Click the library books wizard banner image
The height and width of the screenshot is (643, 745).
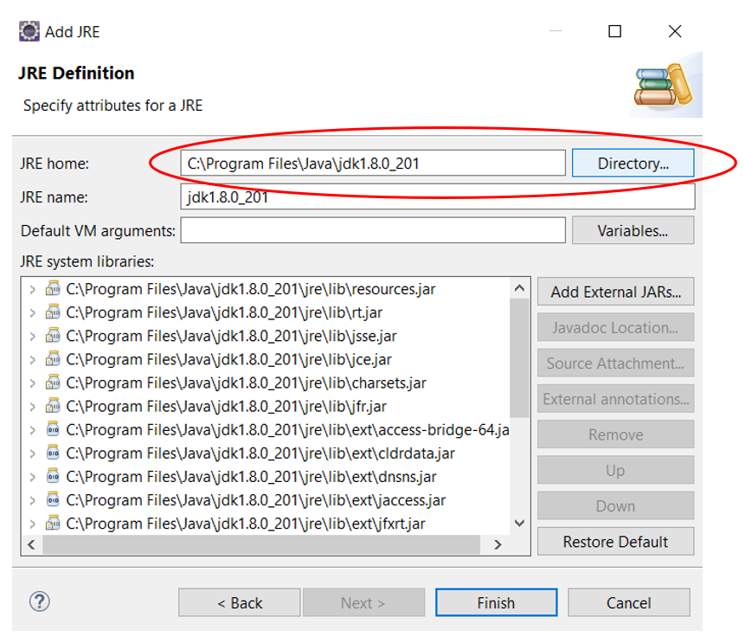pos(665,85)
